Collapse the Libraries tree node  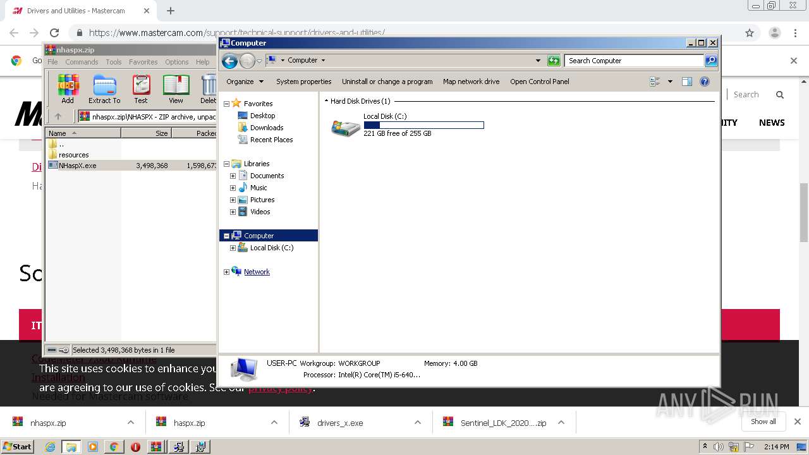(x=226, y=164)
